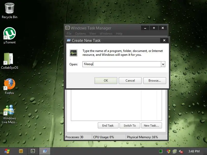Close the Create New Task dialog

pos(164,40)
